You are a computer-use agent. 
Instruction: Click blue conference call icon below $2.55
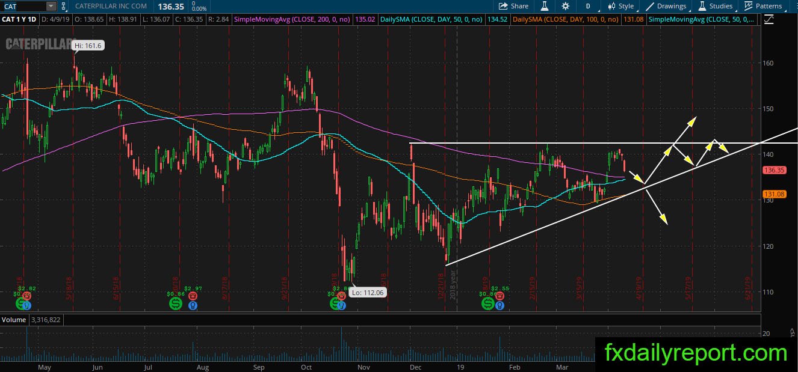(x=499, y=305)
